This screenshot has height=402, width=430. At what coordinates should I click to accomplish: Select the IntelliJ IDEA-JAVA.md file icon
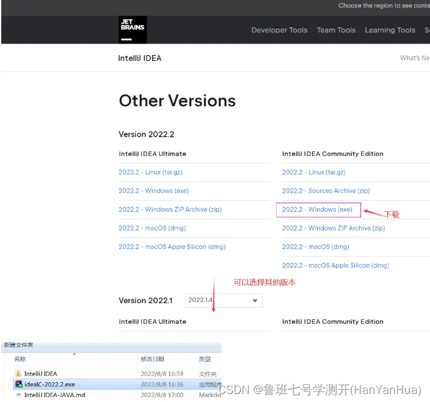click(19, 395)
